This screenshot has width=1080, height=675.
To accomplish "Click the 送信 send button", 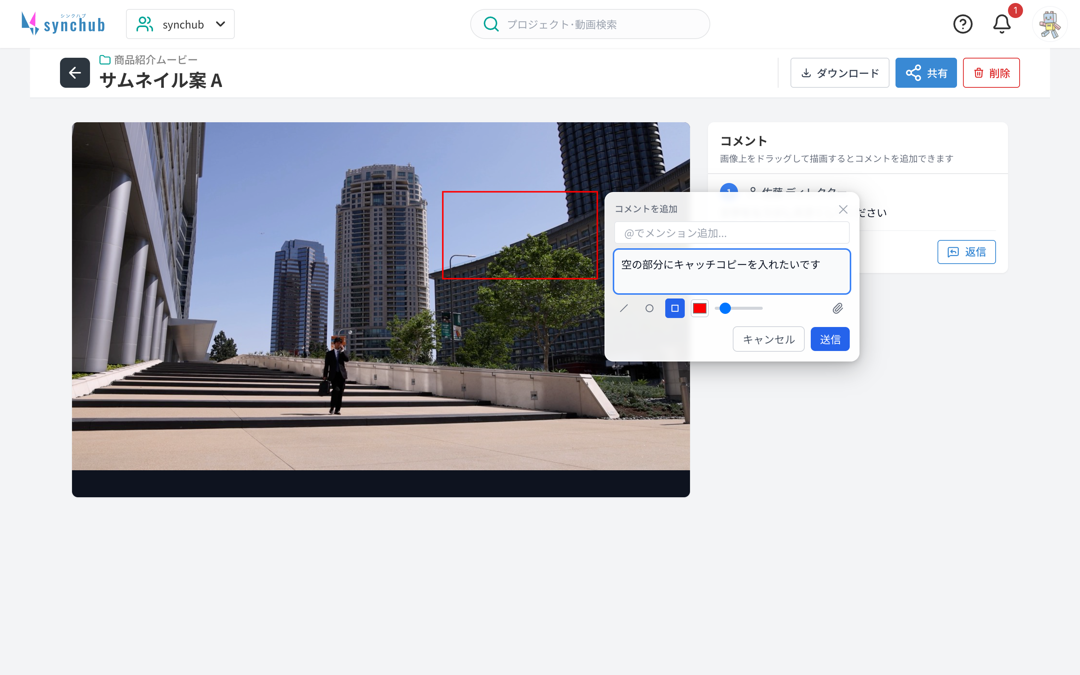I will pos(830,339).
